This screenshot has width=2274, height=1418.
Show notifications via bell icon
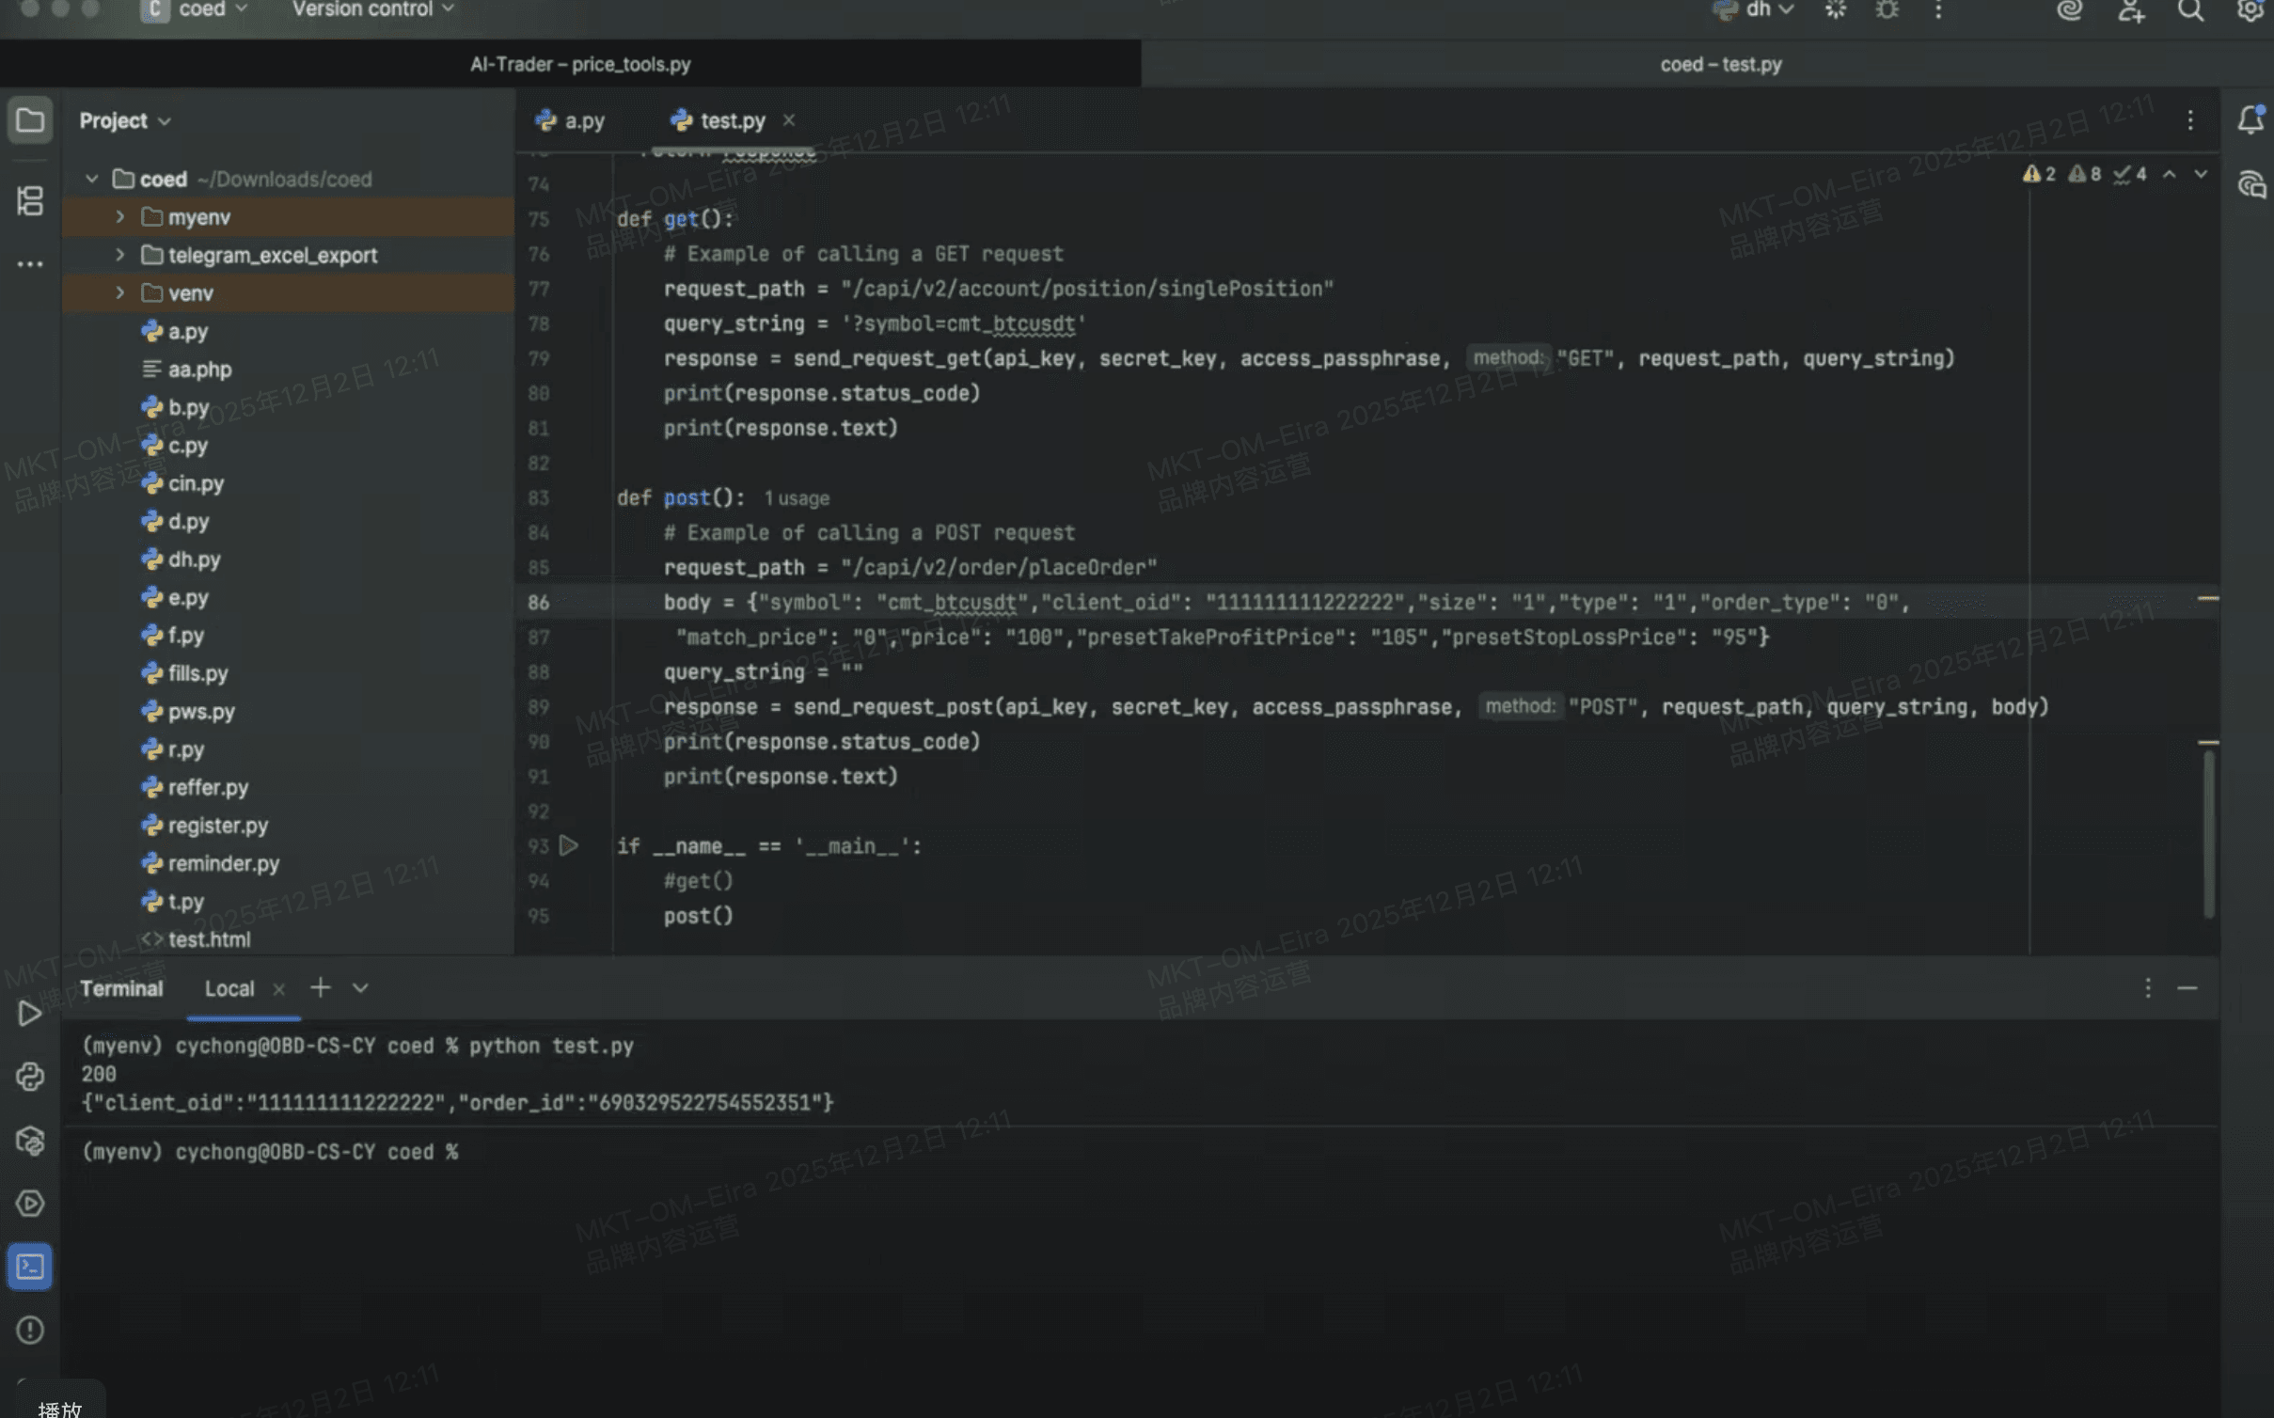2251,120
